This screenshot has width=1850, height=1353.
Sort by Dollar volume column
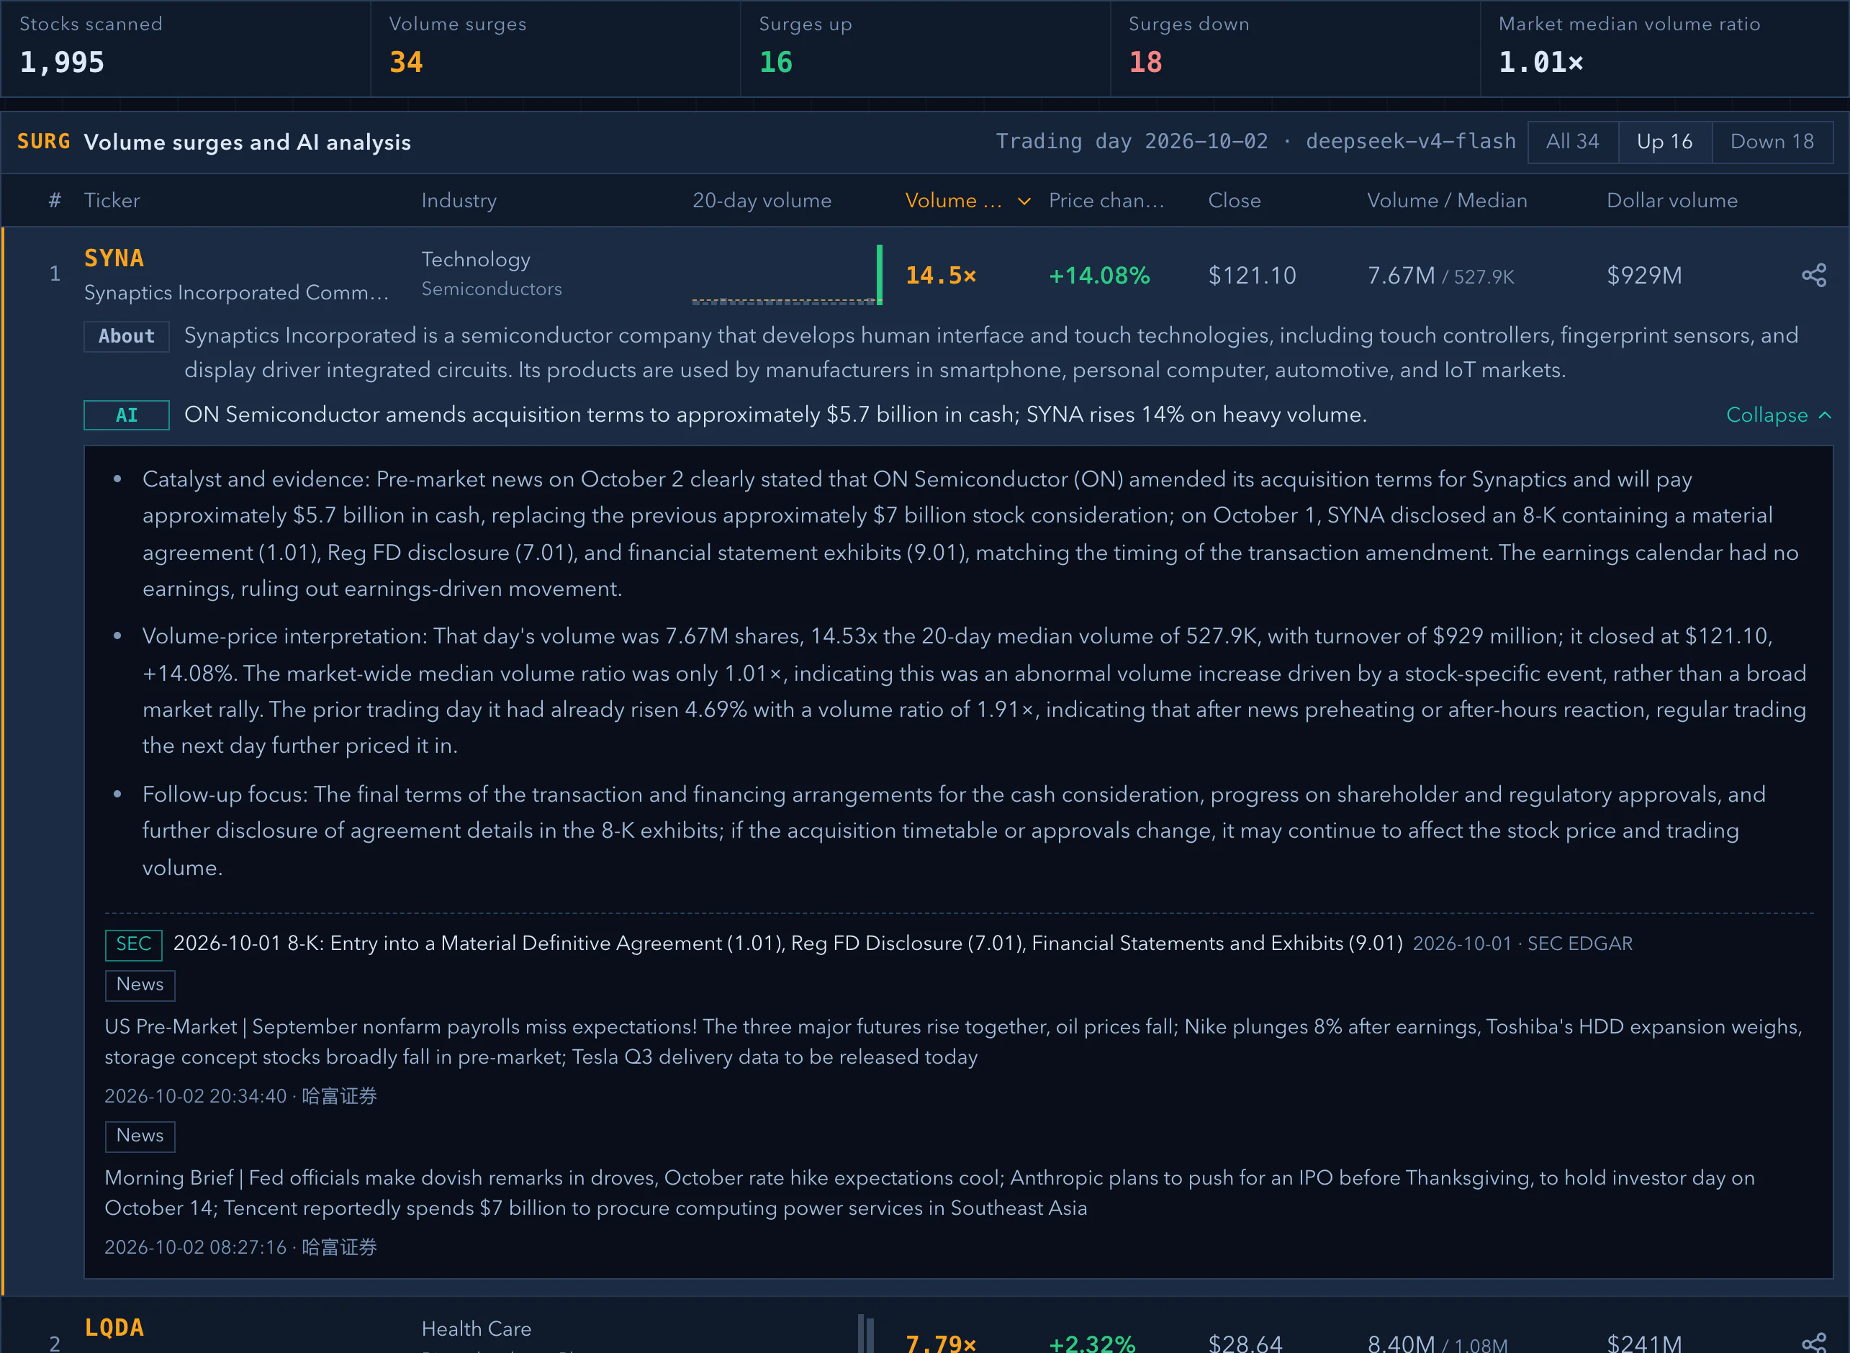coord(1671,201)
